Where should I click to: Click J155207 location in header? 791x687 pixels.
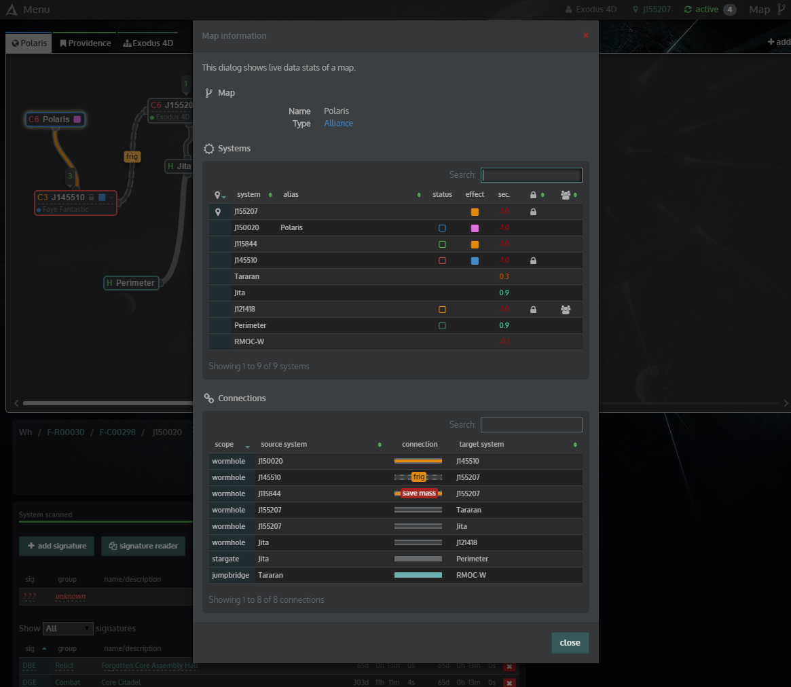(x=652, y=10)
